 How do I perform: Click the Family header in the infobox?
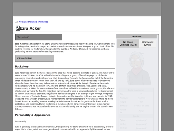click(136, 116)
